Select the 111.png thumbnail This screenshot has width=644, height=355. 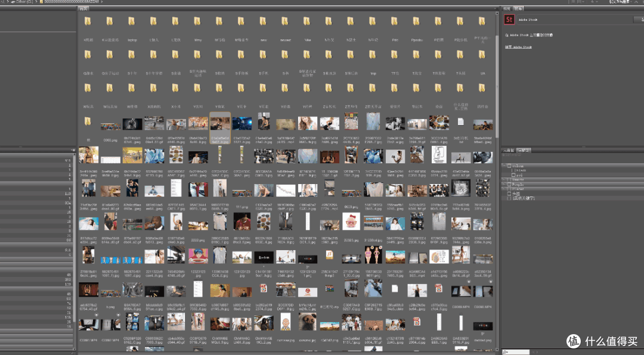241,192
